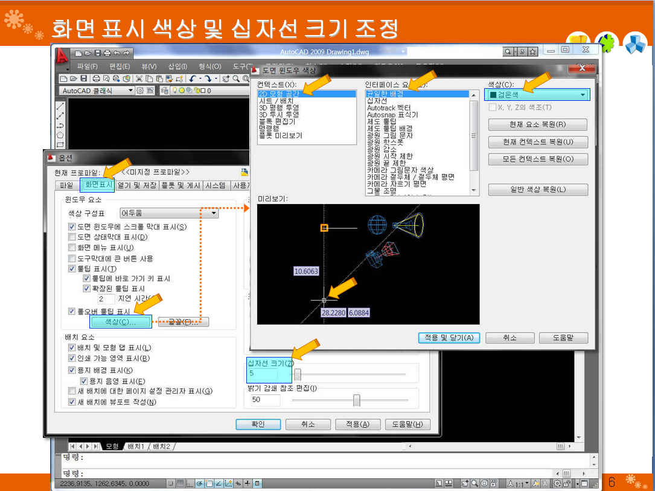Select the Rectangle draw tool
The image size is (655, 491).
click(x=60, y=145)
